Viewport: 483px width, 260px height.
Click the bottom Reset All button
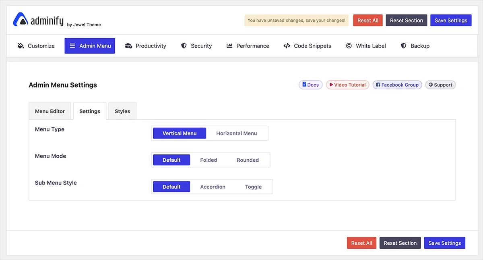click(x=361, y=243)
